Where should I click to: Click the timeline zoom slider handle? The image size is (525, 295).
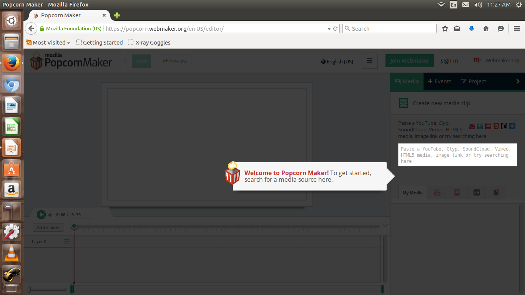coord(30,289)
